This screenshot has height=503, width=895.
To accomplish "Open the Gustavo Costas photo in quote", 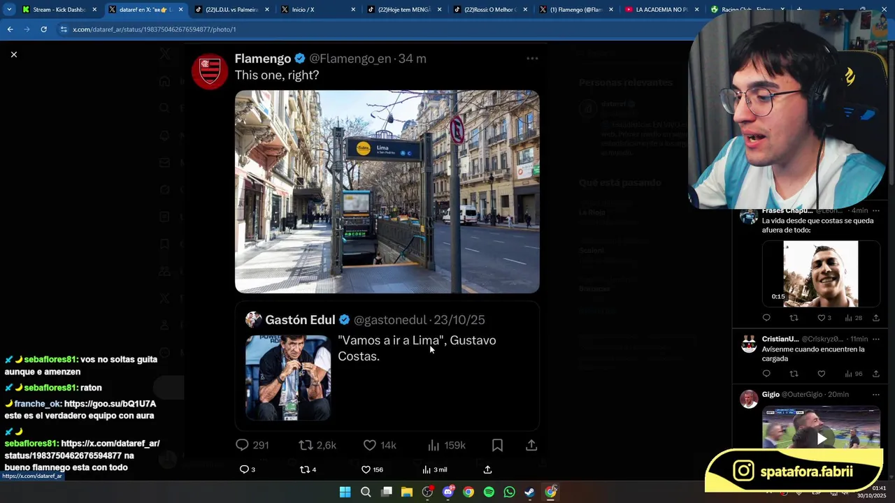I will (287, 377).
